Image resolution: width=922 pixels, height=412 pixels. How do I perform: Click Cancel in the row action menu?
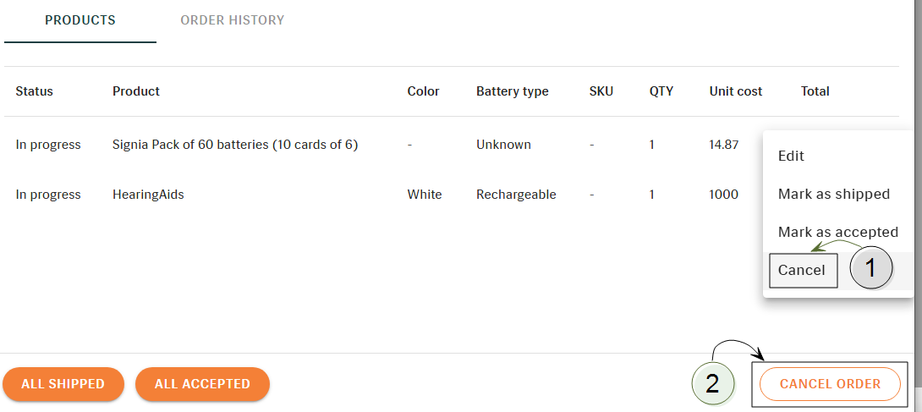(x=802, y=271)
